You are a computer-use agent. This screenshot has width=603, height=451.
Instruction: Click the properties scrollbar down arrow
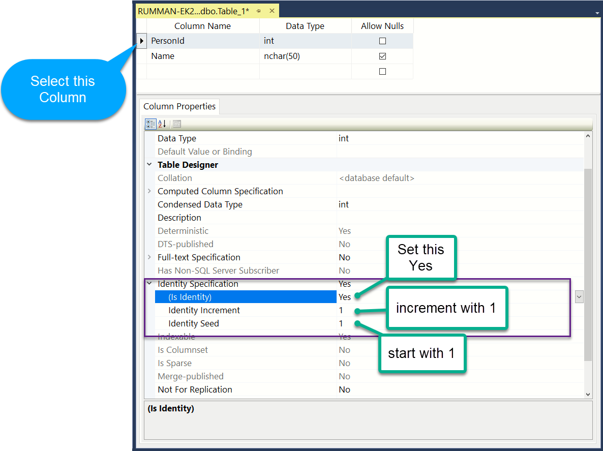click(x=588, y=394)
